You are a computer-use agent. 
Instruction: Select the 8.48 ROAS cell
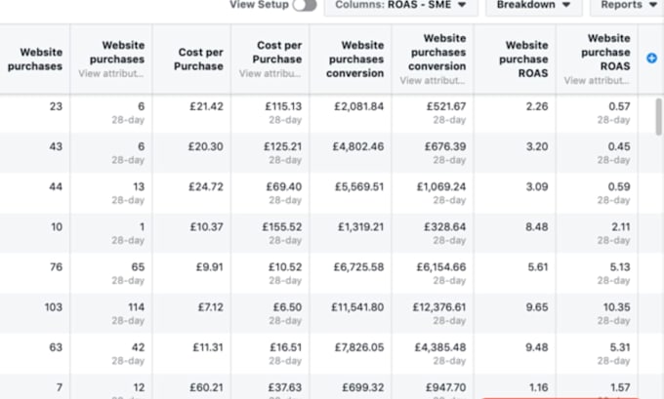click(x=515, y=233)
